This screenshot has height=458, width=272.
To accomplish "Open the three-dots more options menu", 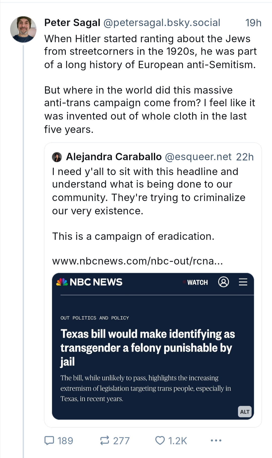I will 216,440.
